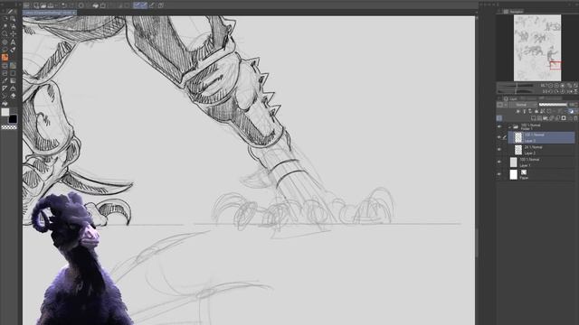This screenshot has width=579, height=325.
Task: Click the New raster layer icon
Action: pos(533,118)
